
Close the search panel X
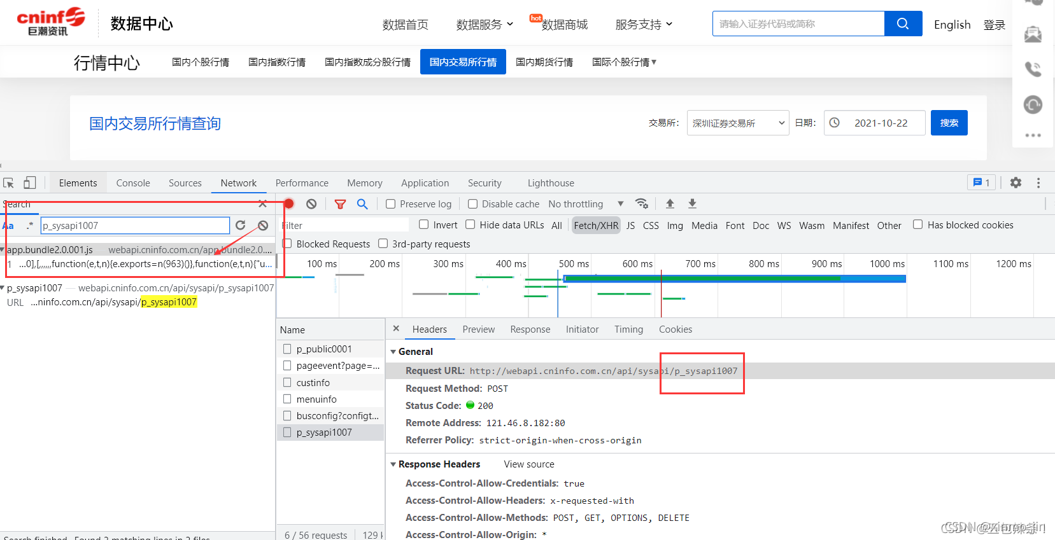point(262,204)
